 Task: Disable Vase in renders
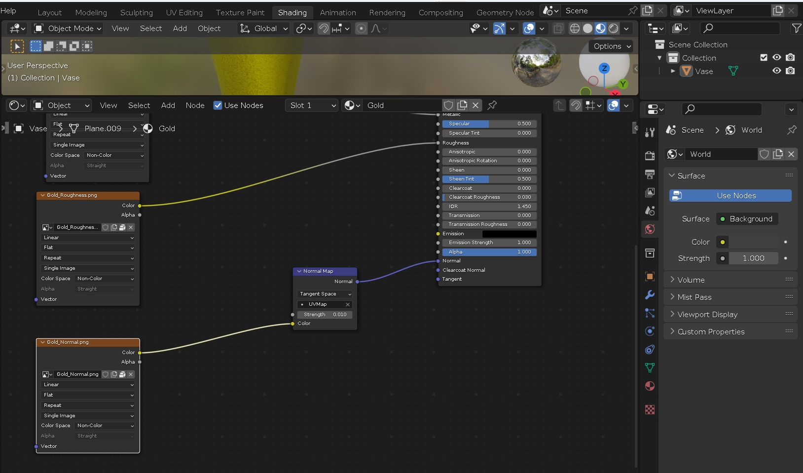coord(790,71)
